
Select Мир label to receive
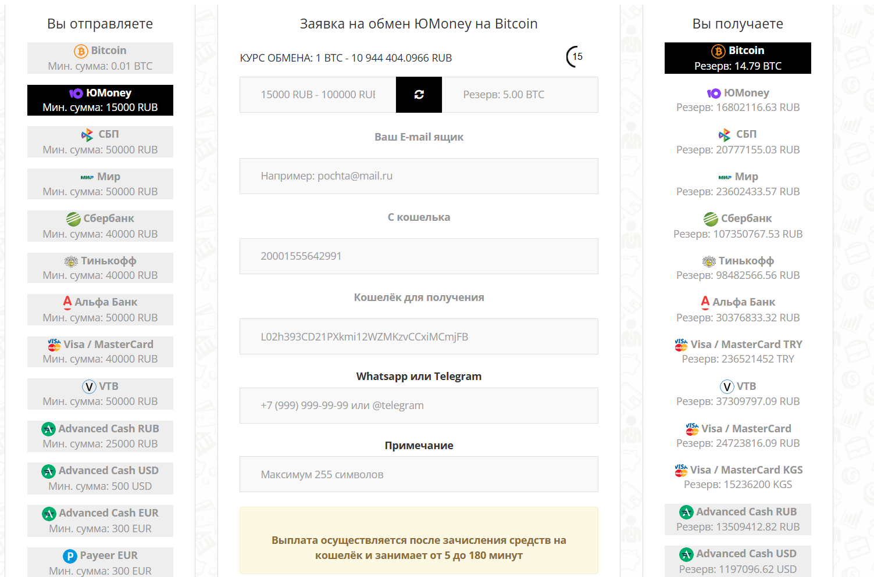747,177
